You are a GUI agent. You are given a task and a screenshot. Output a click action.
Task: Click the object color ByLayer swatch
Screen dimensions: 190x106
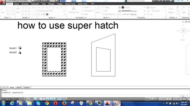pos(123,7)
